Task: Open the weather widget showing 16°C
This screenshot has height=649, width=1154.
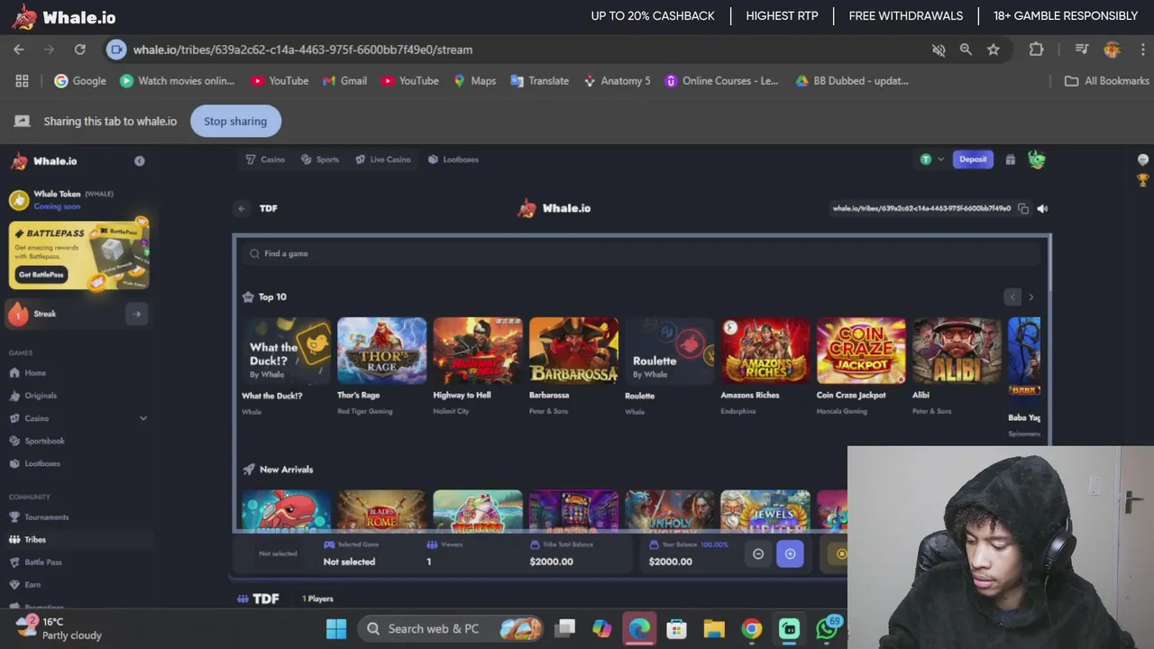Action: click(59, 628)
